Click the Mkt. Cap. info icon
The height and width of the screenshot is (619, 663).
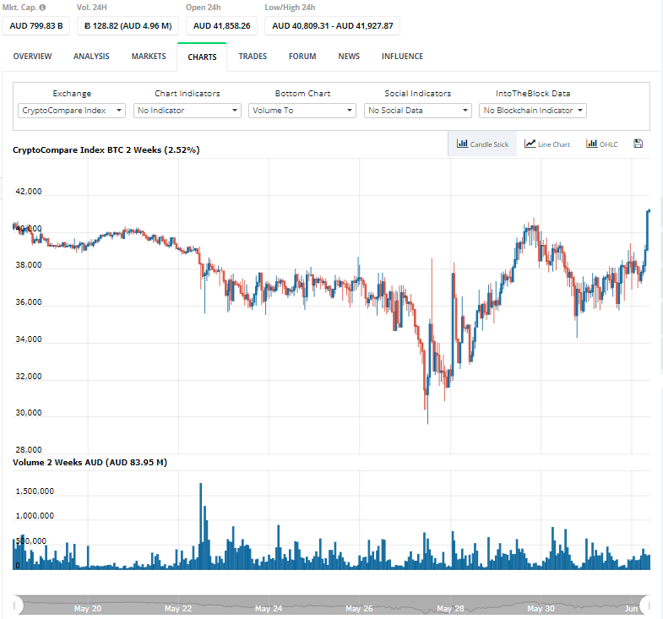[x=42, y=8]
